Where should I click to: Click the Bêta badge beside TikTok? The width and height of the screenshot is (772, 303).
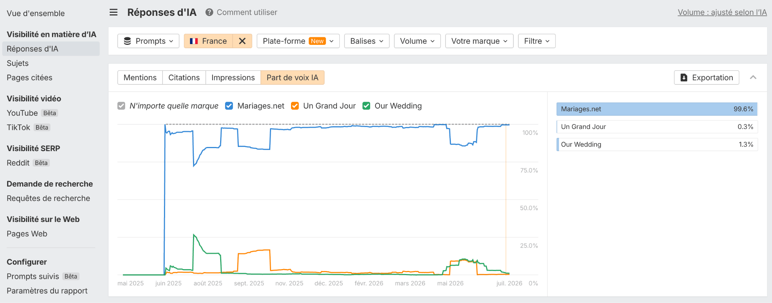42,127
